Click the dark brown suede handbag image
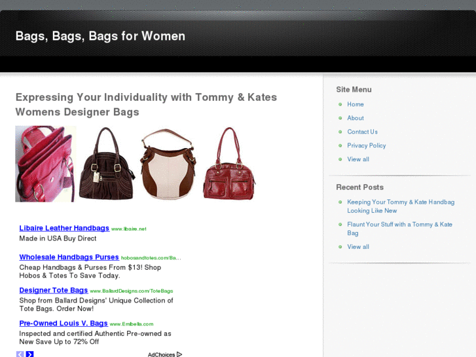The width and height of the screenshot is (476, 357). click(107, 164)
